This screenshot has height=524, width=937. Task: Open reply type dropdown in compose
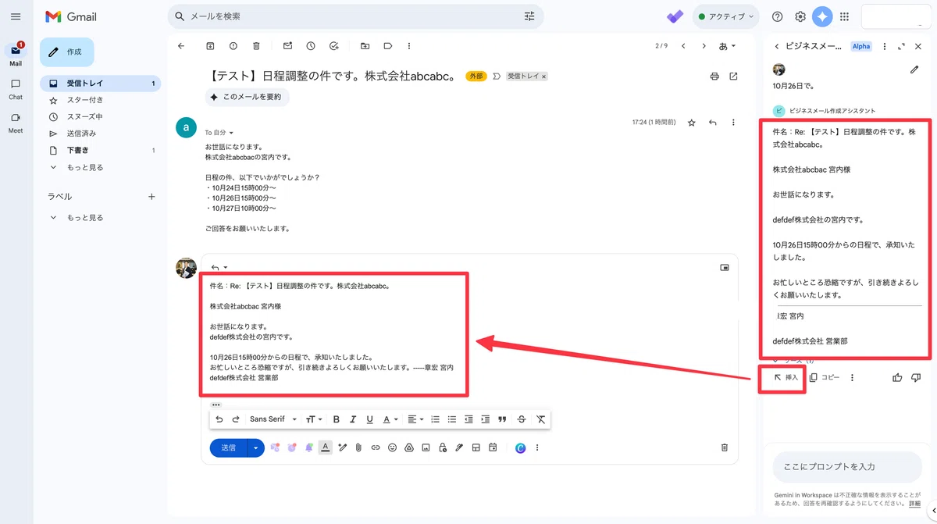click(x=219, y=267)
